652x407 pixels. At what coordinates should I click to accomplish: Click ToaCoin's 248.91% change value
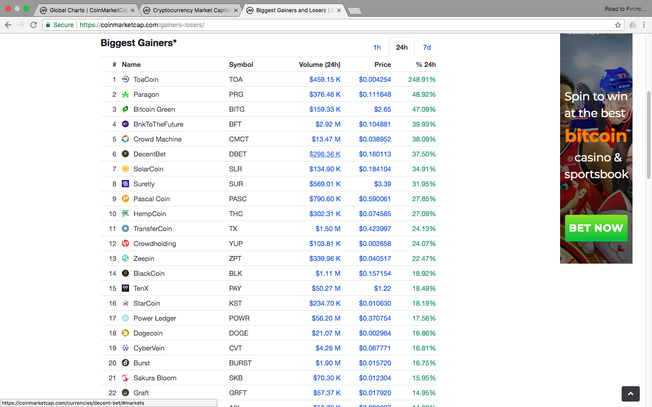[422, 80]
